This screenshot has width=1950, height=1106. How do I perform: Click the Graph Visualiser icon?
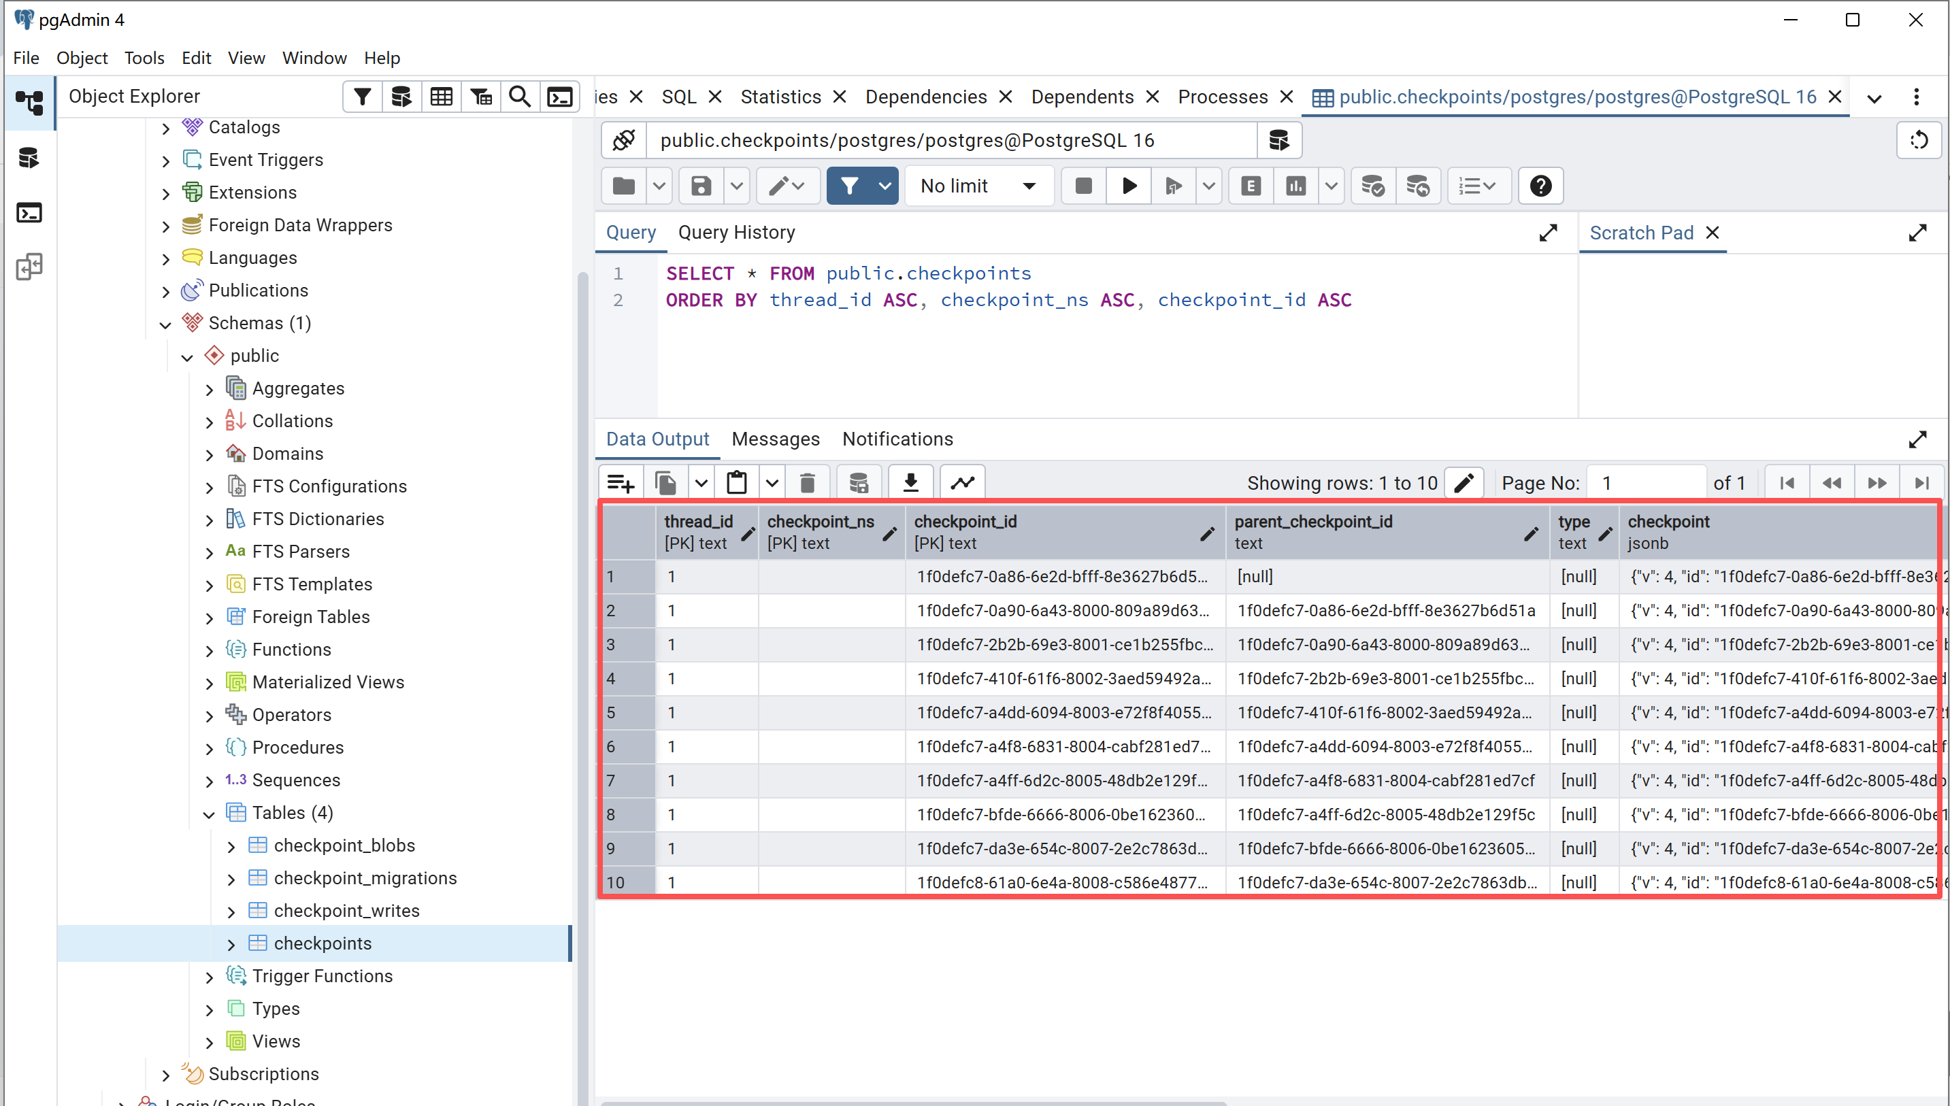tap(963, 483)
